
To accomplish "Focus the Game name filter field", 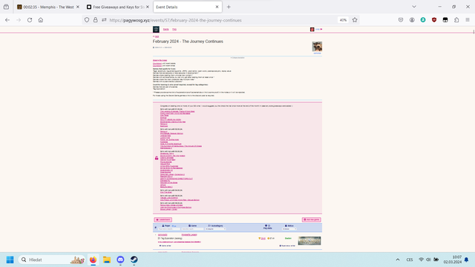I will point(193,229).
